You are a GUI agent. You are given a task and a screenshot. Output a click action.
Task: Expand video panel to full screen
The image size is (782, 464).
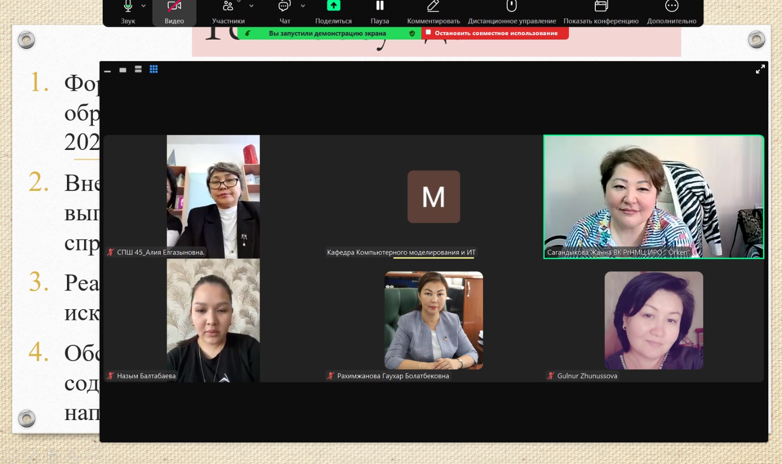click(760, 69)
